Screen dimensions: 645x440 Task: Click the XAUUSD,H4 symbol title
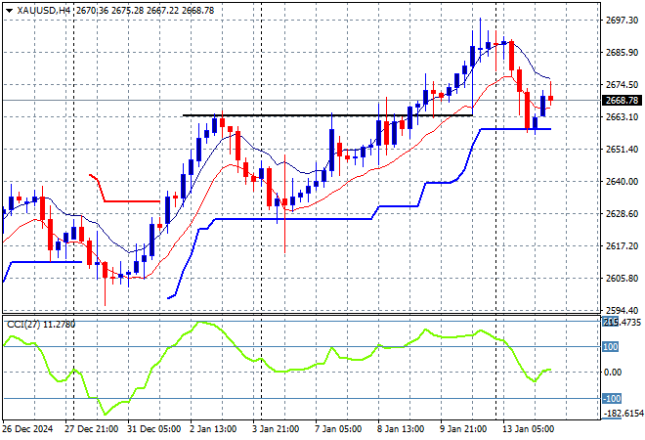(x=44, y=11)
